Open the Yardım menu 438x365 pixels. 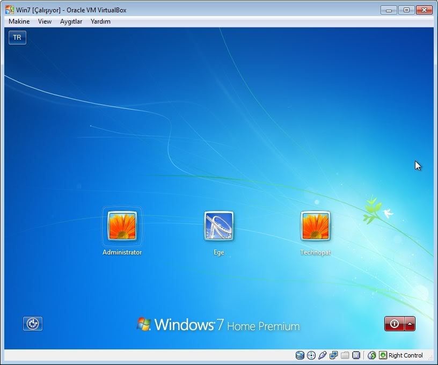coord(100,21)
